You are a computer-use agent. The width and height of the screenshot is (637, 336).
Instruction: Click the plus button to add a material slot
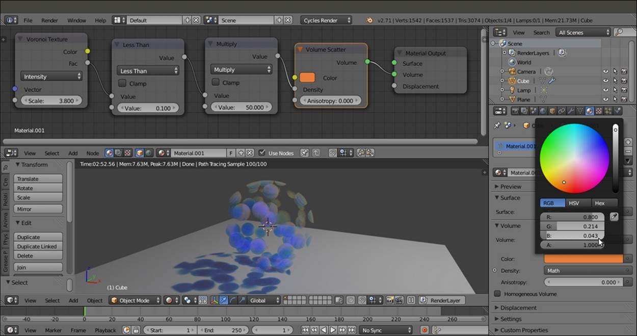tap(628, 142)
